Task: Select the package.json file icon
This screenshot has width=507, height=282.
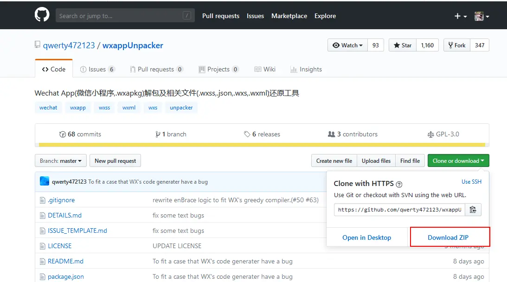Action: coord(42,277)
